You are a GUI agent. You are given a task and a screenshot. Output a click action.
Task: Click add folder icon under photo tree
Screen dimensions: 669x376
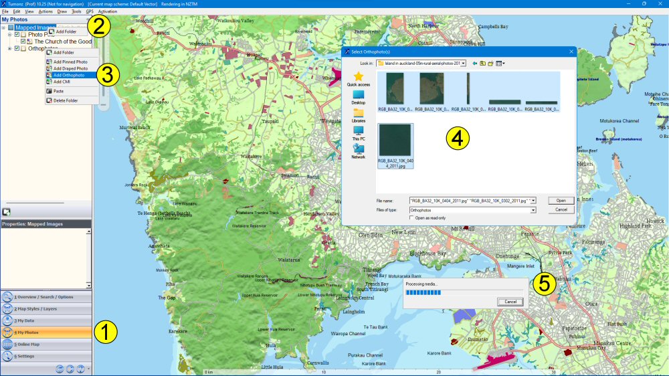click(x=7, y=211)
